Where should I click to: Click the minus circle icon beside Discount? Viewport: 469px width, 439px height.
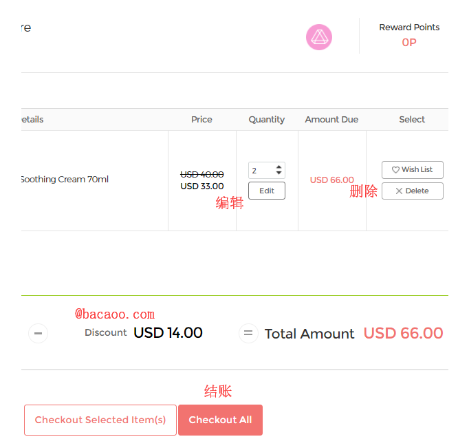coord(39,334)
